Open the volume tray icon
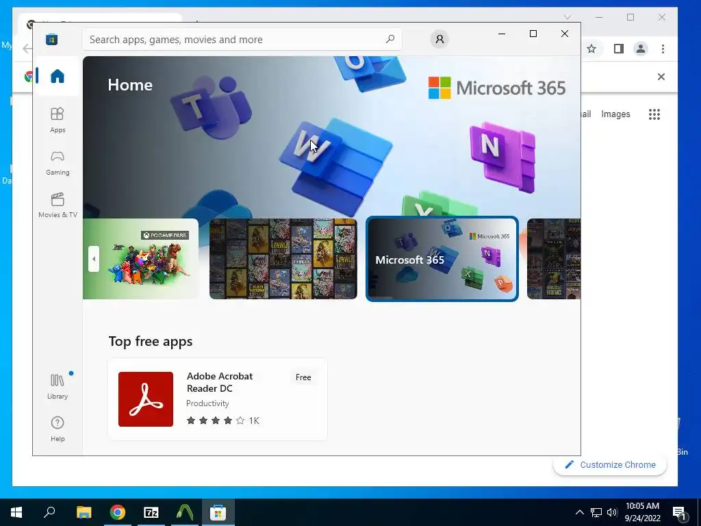Screen dimensions: 701x526 [x=612, y=512]
